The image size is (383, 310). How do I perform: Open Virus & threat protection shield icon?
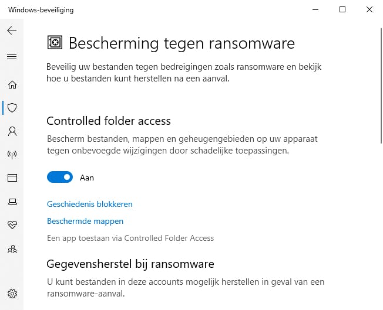(x=12, y=108)
